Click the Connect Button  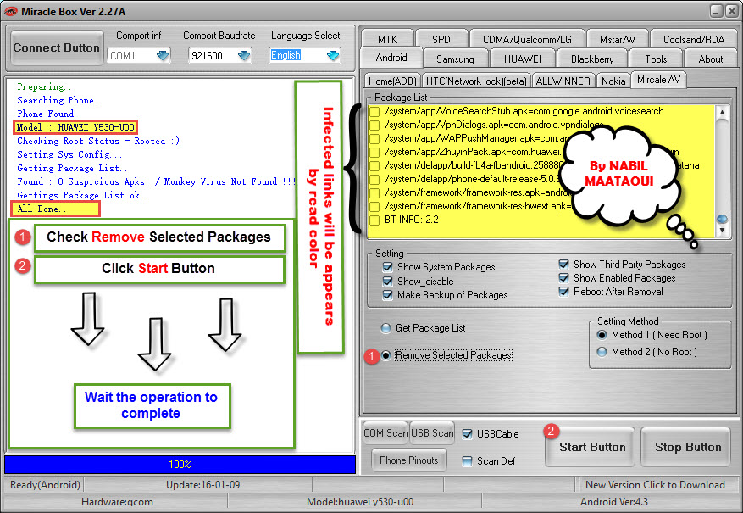57,47
